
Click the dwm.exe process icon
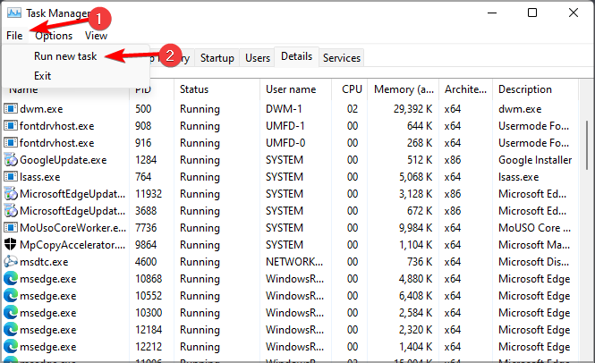pos(11,108)
